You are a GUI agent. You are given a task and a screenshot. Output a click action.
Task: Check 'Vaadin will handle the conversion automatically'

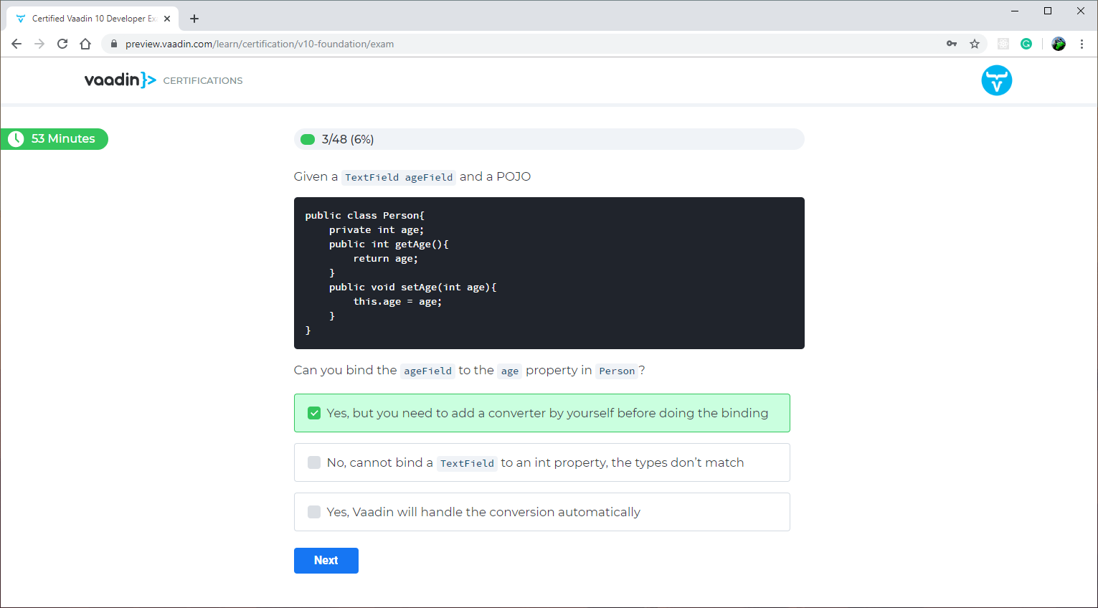pyautogui.click(x=314, y=512)
